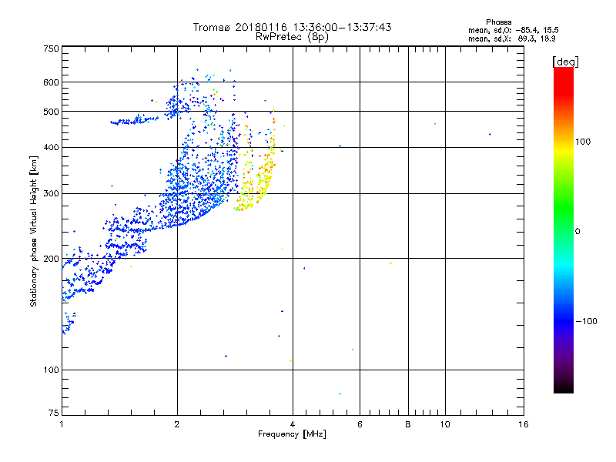616x462 pixels.
Task: Click the y-axis tick label '300'
Action: pyautogui.click(x=52, y=193)
